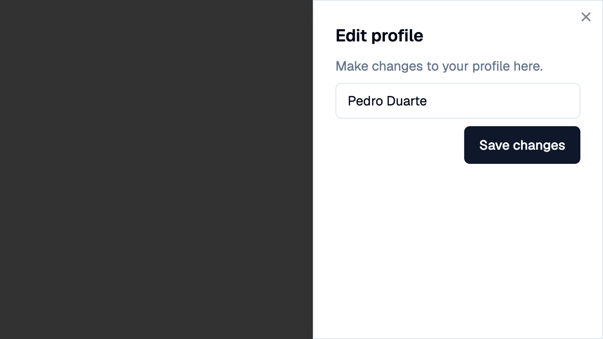Click the 'Make changes to your profile here.' description
The height and width of the screenshot is (339, 603).
click(439, 66)
